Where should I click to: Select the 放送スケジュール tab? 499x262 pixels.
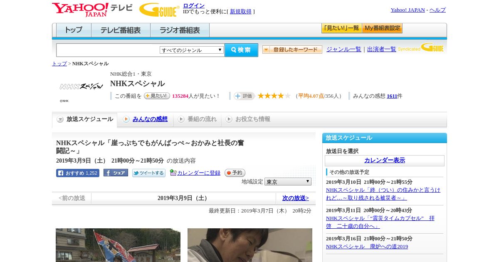(x=85, y=119)
